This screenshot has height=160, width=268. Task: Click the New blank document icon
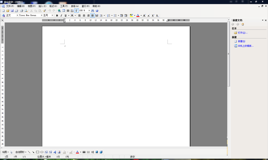[4, 11]
